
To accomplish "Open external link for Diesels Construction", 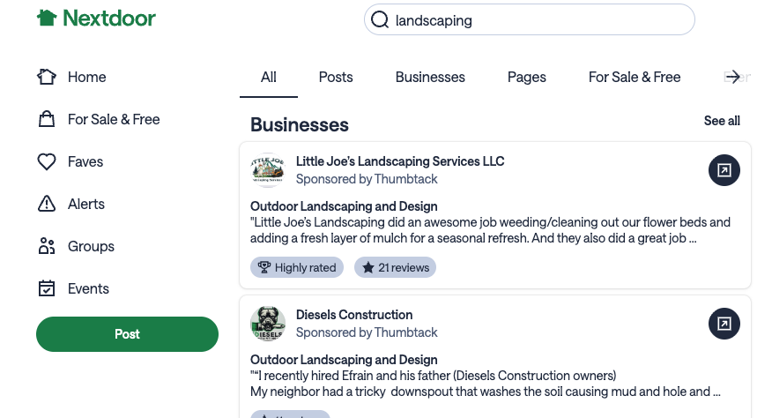I will (724, 324).
